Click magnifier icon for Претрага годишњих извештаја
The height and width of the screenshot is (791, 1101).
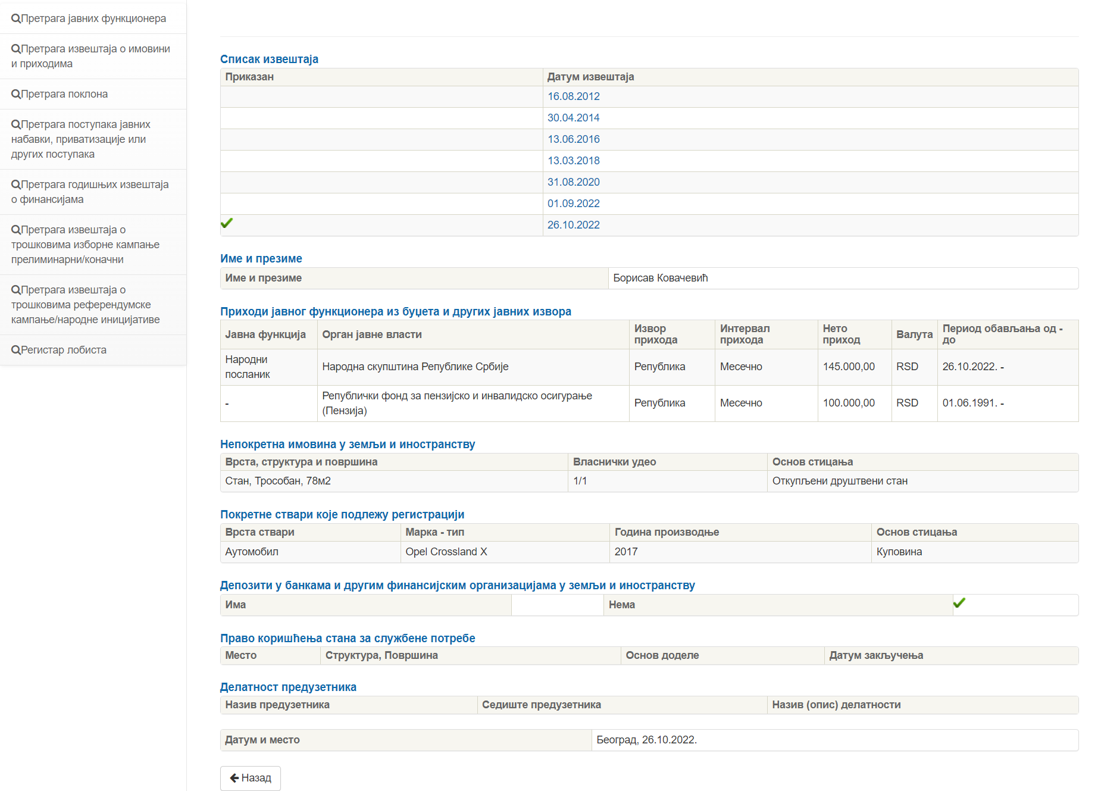pyautogui.click(x=15, y=185)
